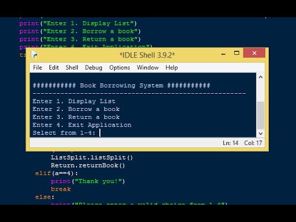This screenshot has height=222, width=296.
Task: Click the scrollbar down arrow
Action: pos(261,133)
